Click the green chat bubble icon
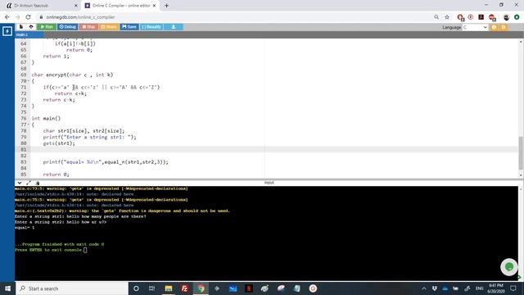Image resolution: width=524 pixels, height=295 pixels. (x=509, y=267)
